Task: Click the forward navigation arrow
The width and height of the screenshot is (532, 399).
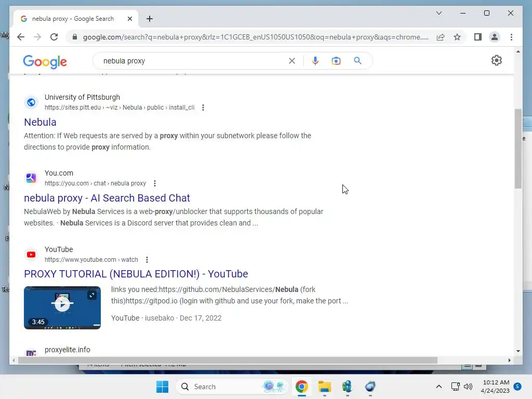Action: [x=37, y=37]
